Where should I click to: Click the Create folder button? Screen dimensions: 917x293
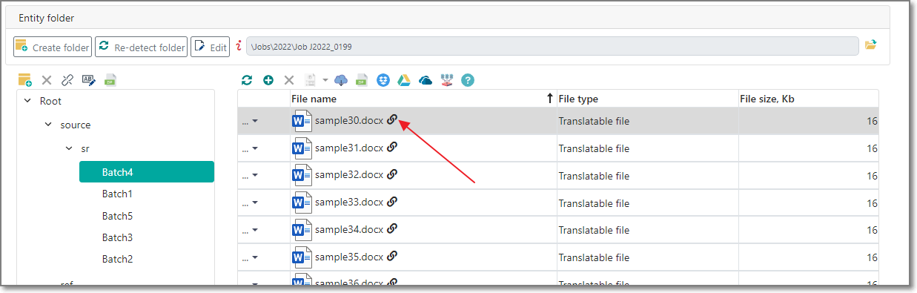click(x=53, y=47)
